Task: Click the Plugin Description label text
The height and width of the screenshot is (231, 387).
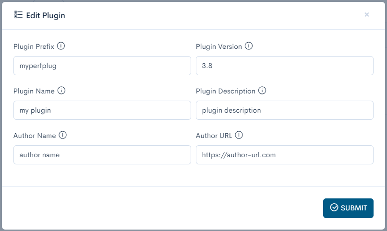Action: point(226,91)
